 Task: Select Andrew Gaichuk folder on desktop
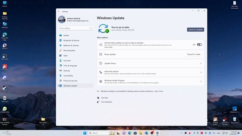[x=5, y=15]
